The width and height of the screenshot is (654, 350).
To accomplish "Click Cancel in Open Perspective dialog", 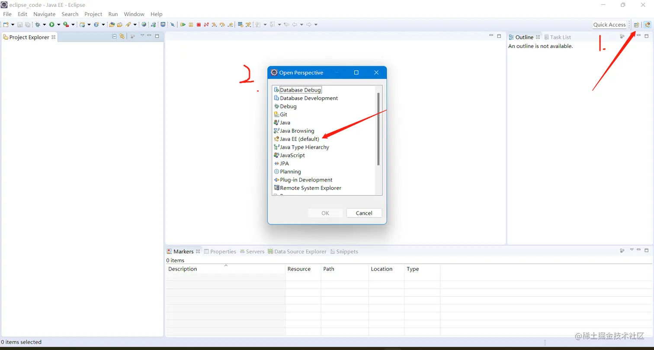I will coord(364,213).
